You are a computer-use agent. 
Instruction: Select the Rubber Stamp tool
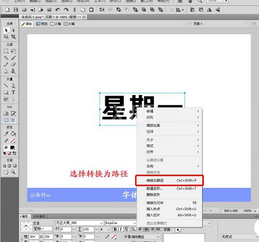[x=13, y=71]
